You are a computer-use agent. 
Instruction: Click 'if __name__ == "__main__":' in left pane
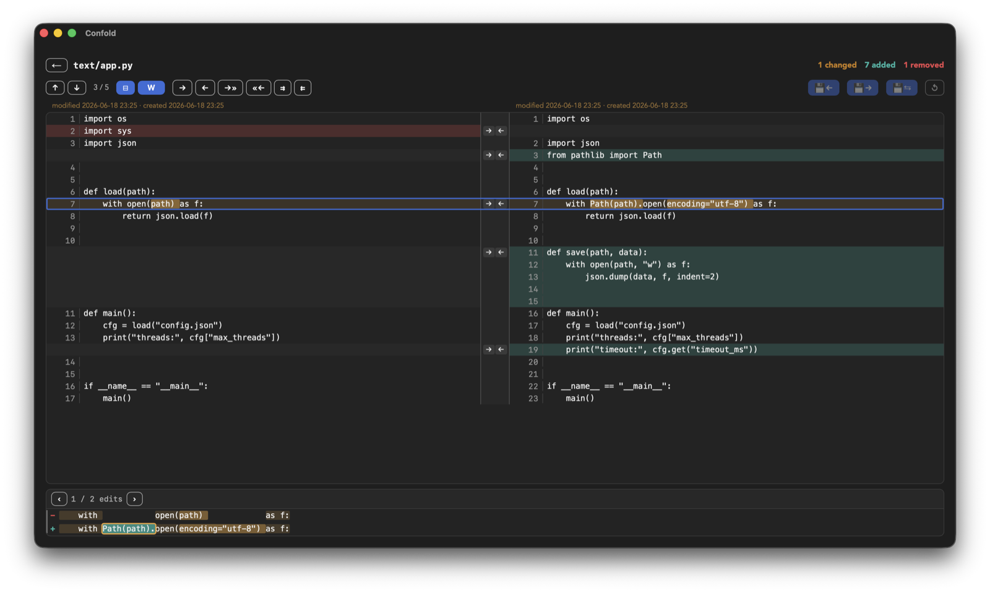click(145, 386)
